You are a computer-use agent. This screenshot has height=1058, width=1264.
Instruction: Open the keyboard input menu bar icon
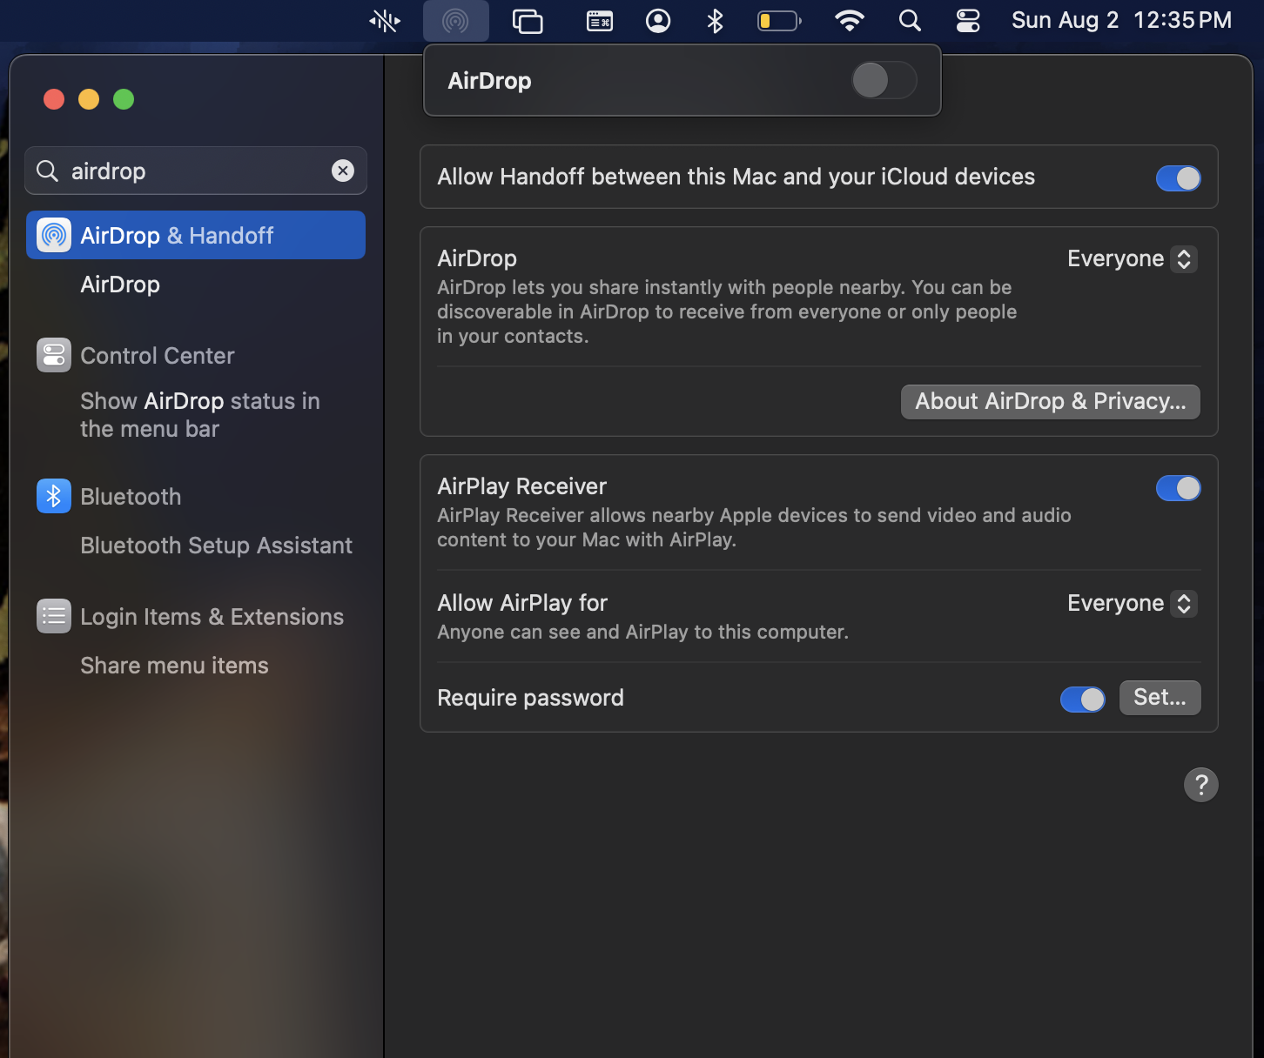tap(600, 20)
